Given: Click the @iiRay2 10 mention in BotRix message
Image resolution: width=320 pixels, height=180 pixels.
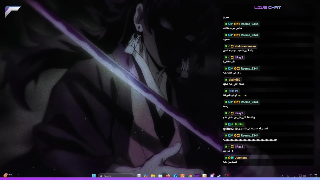Looking at the screenshot, I should (230, 129).
